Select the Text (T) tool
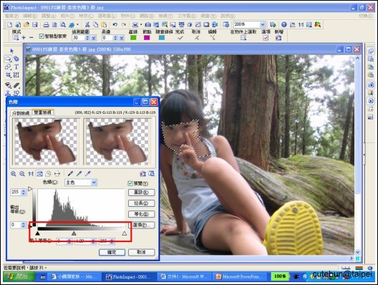The height and width of the screenshot is (285, 378). (x=16, y=67)
